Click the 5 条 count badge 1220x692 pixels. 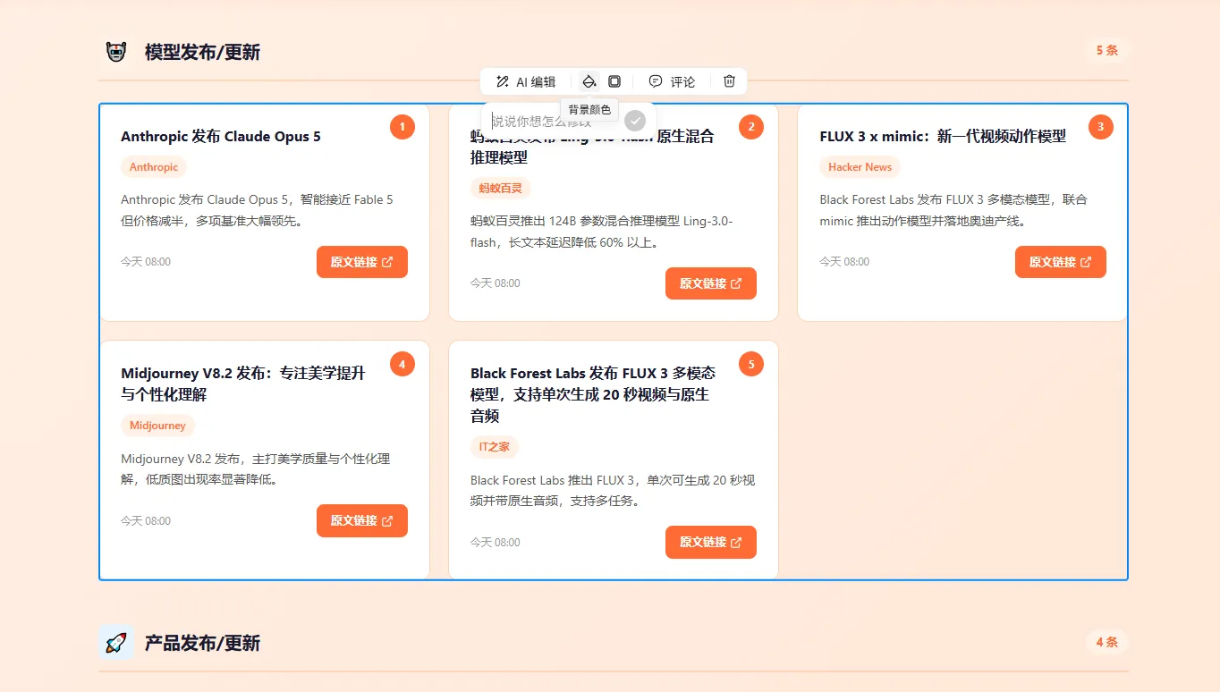(x=1107, y=50)
